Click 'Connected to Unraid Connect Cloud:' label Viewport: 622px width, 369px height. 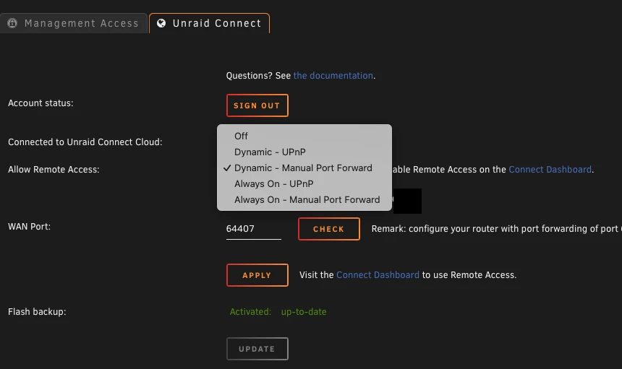pos(85,142)
